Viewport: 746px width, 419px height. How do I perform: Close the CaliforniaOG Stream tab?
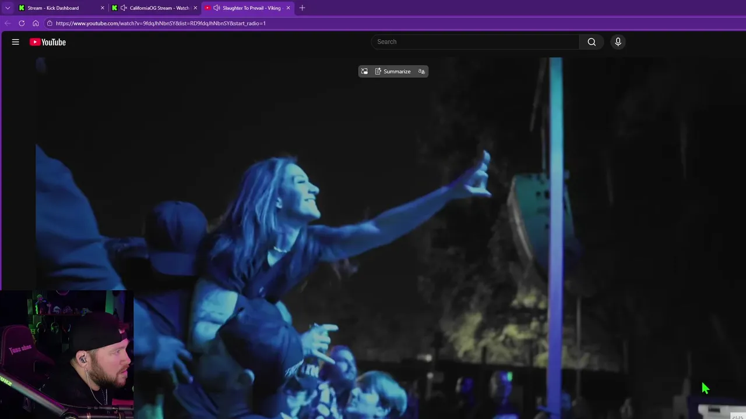tap(195, 8)
